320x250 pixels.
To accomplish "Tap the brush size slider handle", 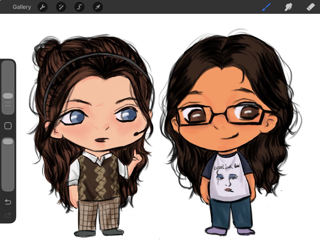I will pyautogui.click(x=8, y=95).
